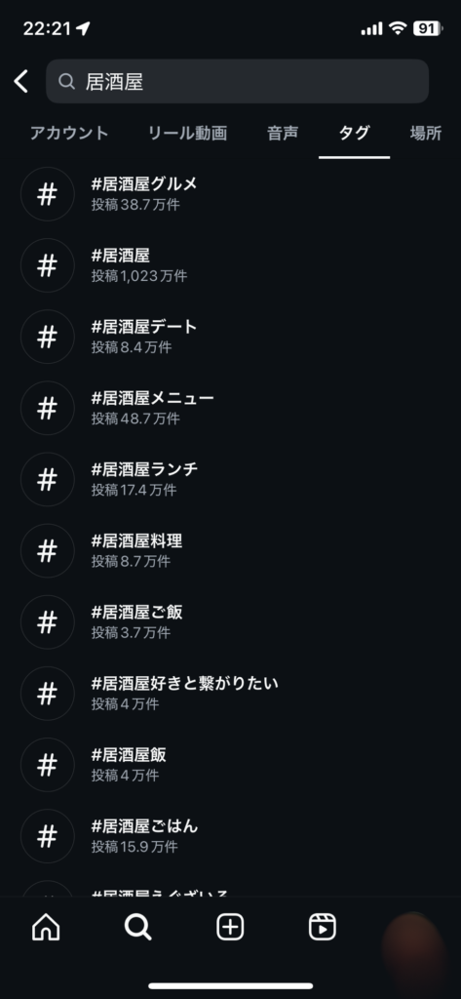Open the Reels icon in bottom bar
461x999 pixels.
pyautogui.click(x=323, y=927)
